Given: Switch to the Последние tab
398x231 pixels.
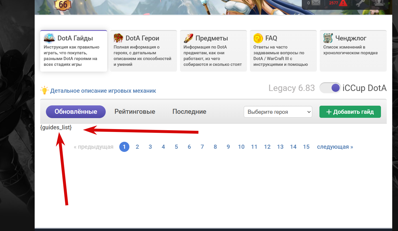Looking at the screenshot, I should click(189, 112).
